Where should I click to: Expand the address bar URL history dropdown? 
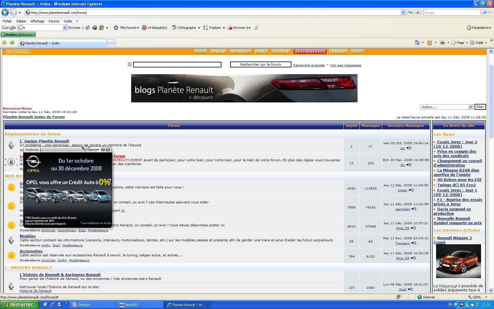(403, 12)
